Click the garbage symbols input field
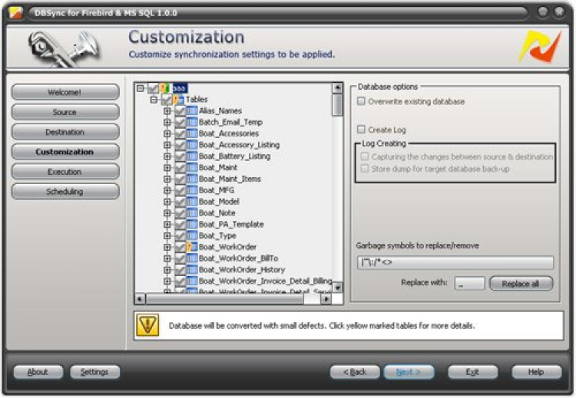This screenshot has width=576, height=398. [455, 262]
